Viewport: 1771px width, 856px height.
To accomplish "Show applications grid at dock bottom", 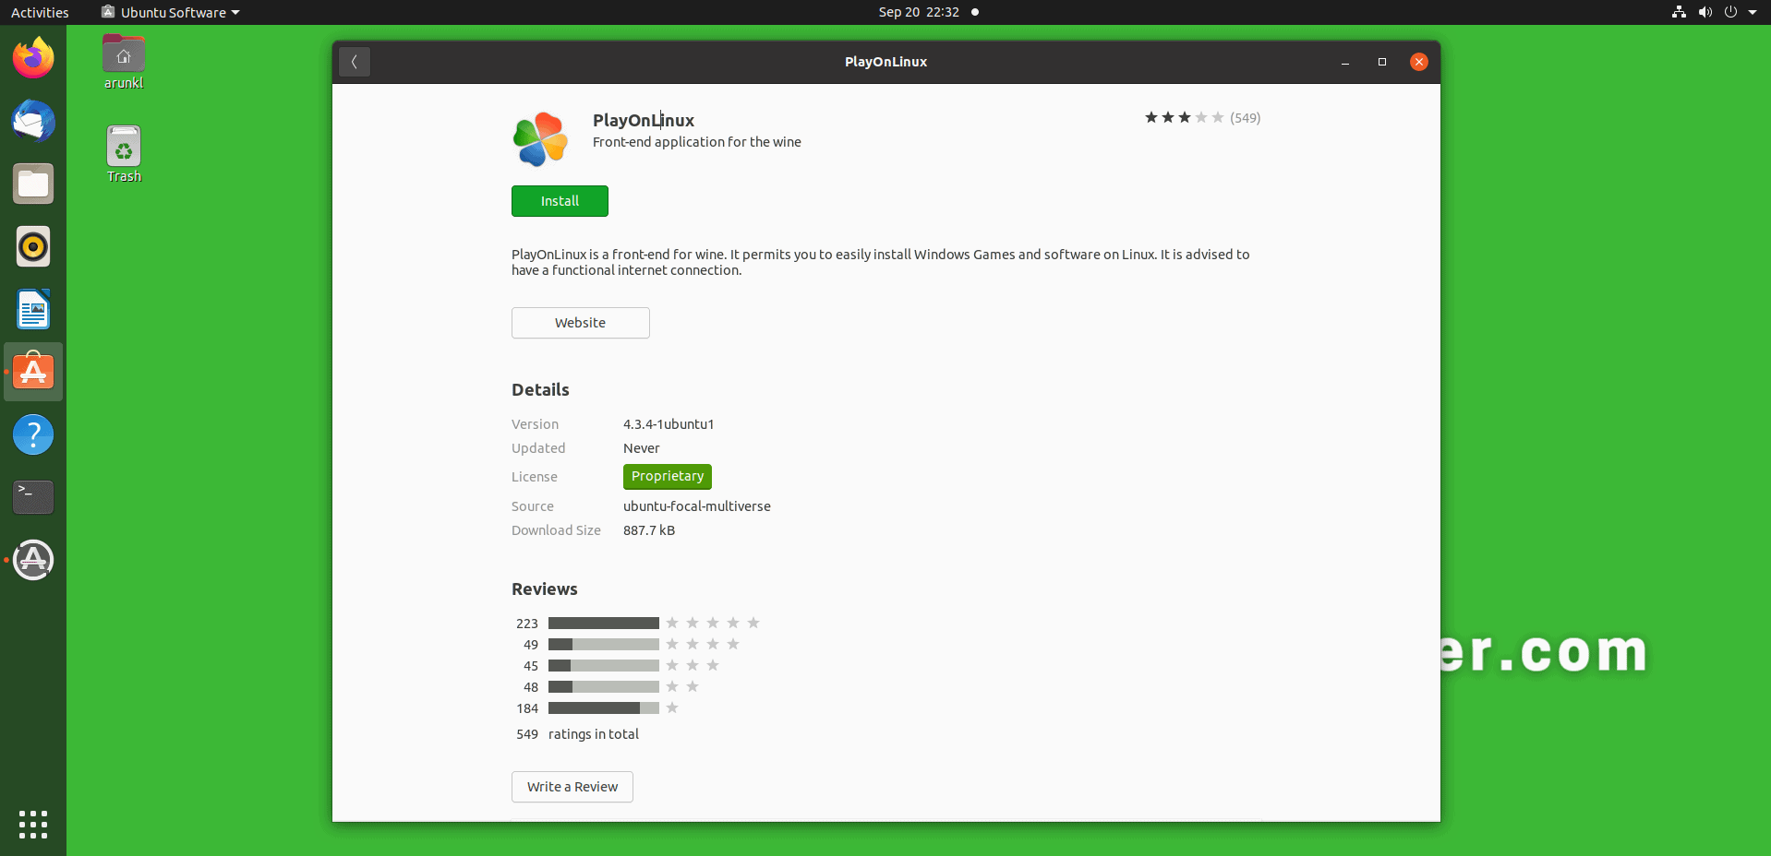I will (33, 825).
